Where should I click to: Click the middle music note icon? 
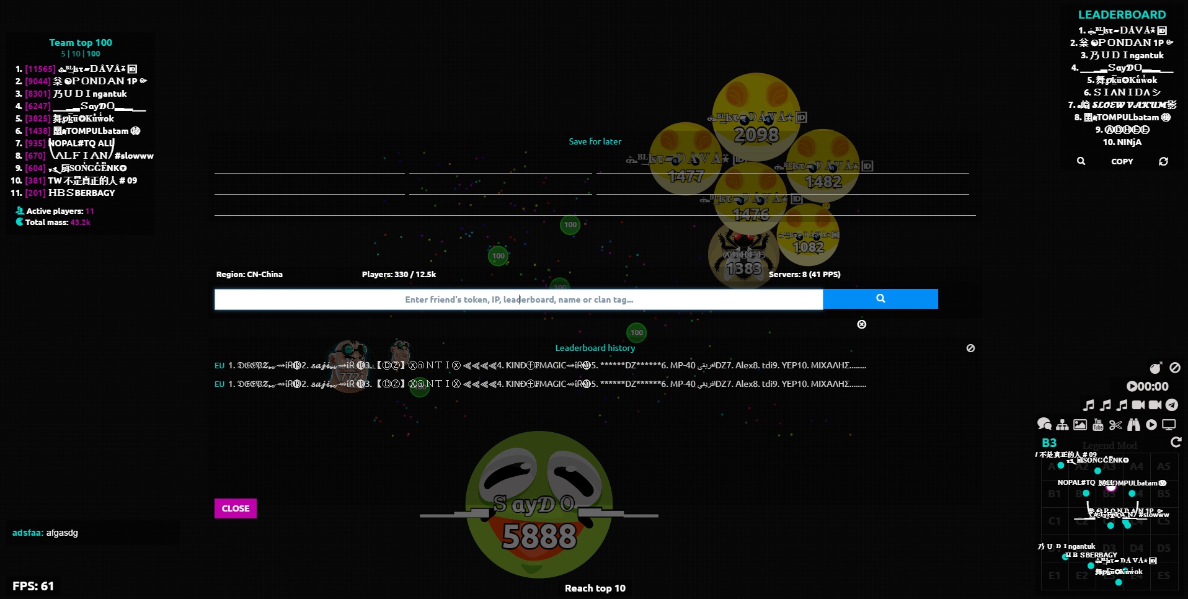1106,405
